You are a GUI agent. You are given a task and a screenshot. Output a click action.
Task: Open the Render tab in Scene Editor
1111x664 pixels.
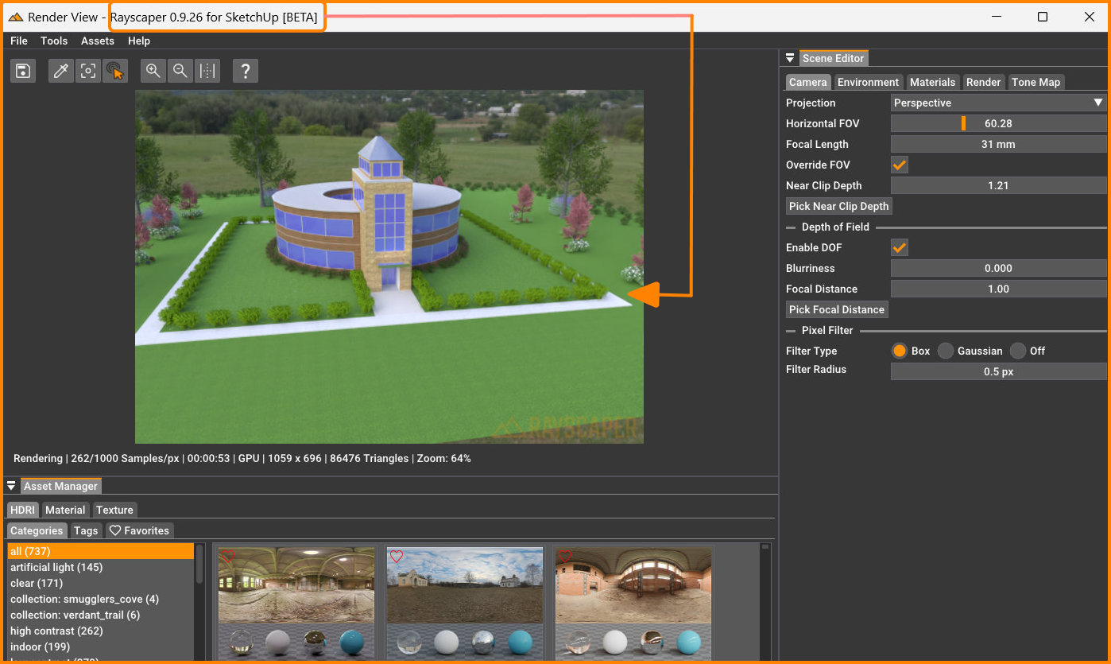(983, 82)
